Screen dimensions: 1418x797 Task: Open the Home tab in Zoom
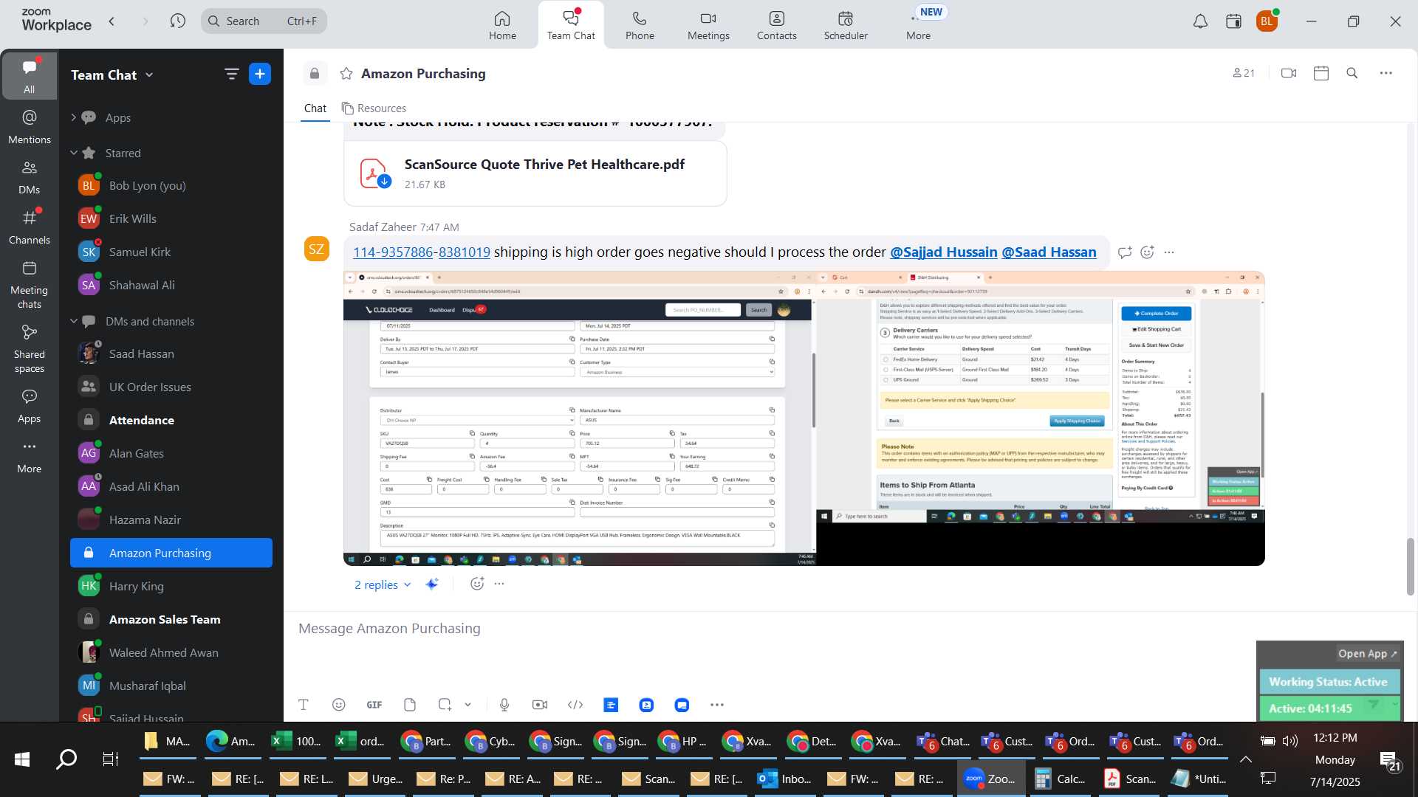click(502, 25)
